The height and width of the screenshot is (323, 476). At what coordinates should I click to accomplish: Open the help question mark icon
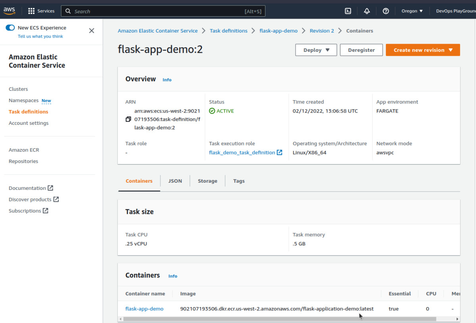click(x=386, y=11)
